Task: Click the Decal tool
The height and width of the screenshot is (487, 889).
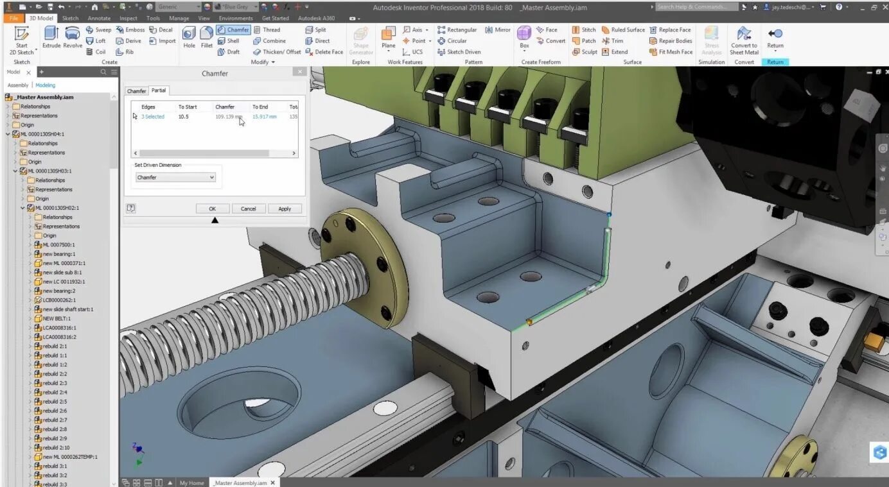Action: pyautogui.click(x=161, y=30)
